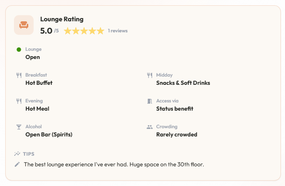
Task: Click the Crowding people icon
Action: [150, 127]
